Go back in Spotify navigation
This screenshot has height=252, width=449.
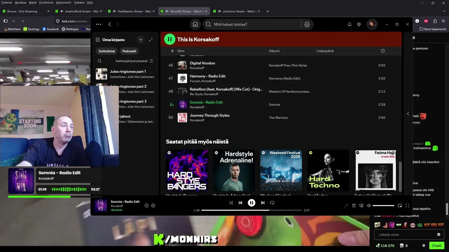(x=110, y=24)
